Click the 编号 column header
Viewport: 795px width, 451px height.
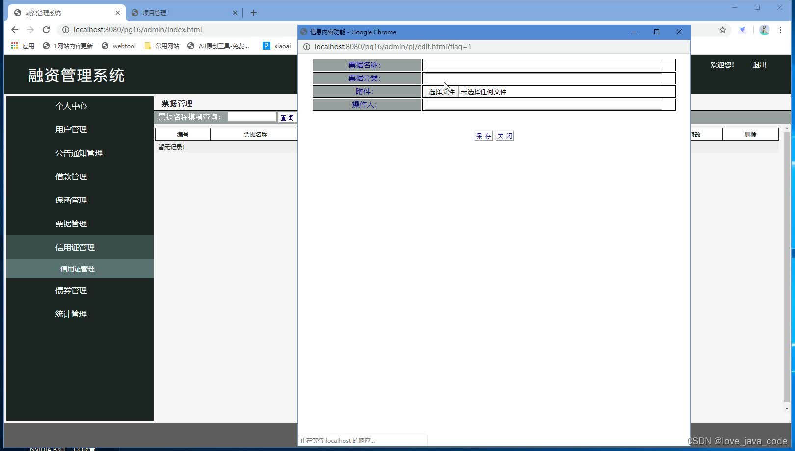coord(183,134)
